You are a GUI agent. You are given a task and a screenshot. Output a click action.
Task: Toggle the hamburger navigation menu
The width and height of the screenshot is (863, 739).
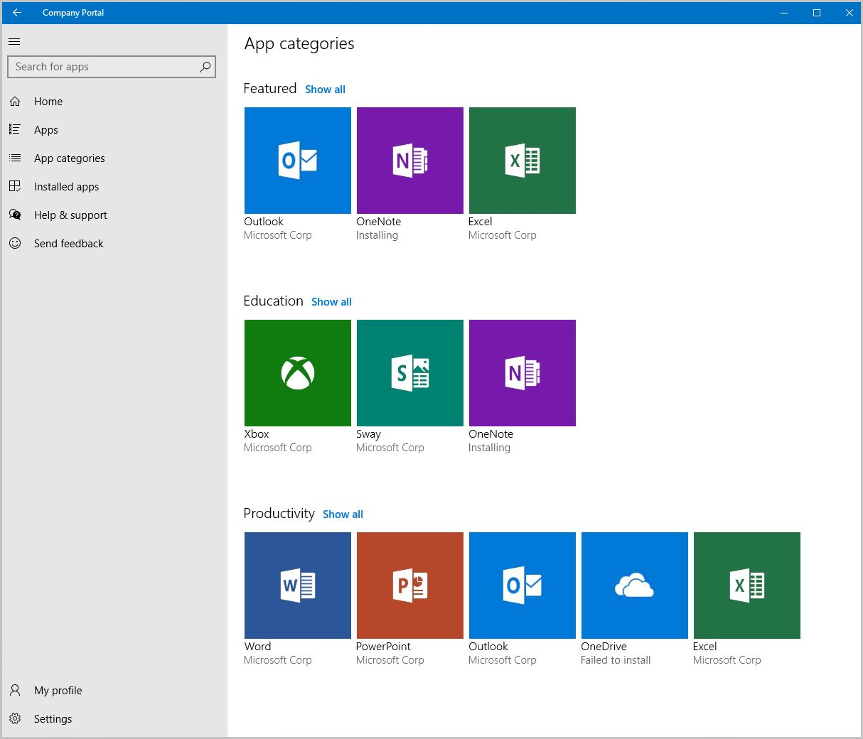click(x=14, y=41)
